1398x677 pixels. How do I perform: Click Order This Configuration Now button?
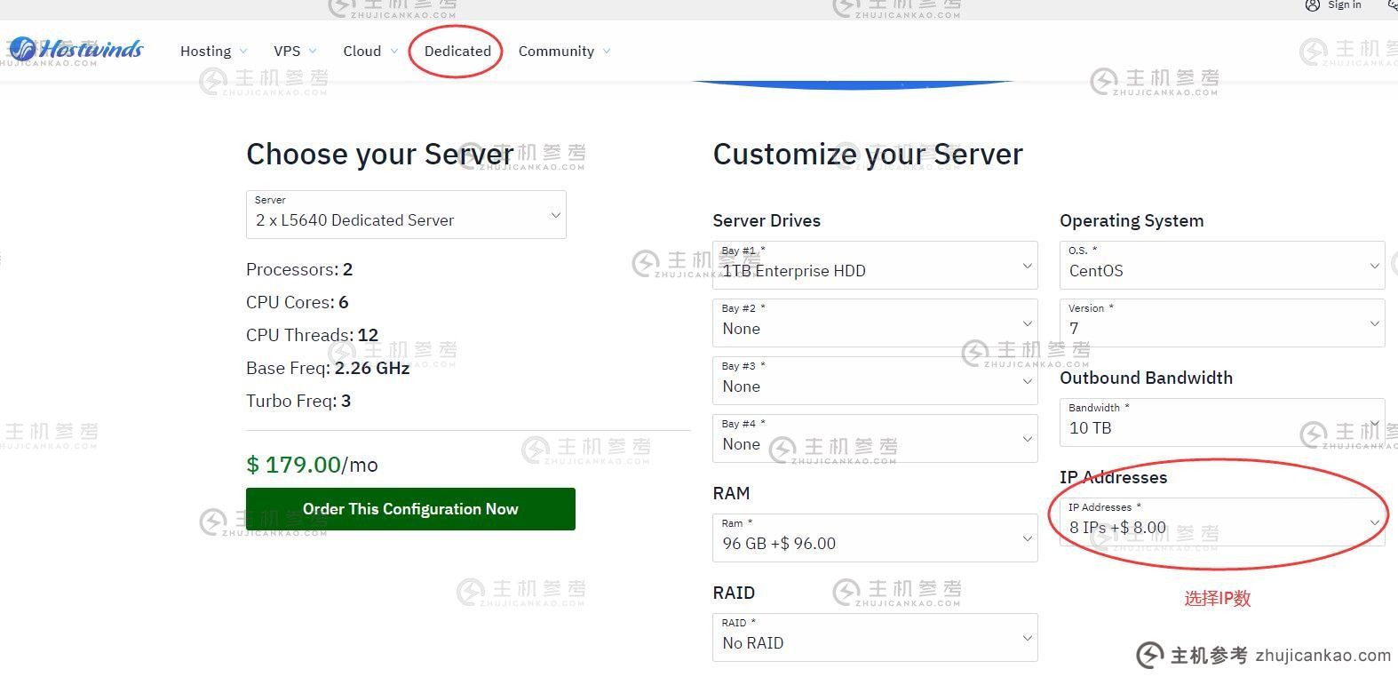coord(410,509)
